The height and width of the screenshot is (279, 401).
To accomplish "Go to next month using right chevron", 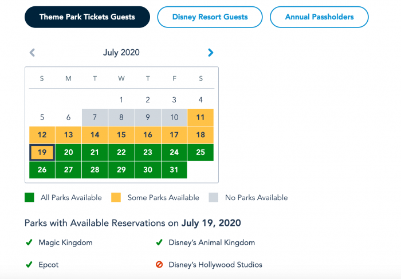I will [210, 53].
